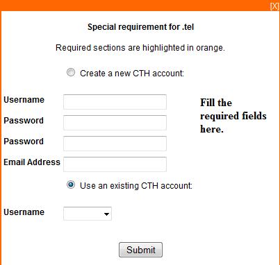Choose the 'Create a new CTH account:' label text

[132, 74]
